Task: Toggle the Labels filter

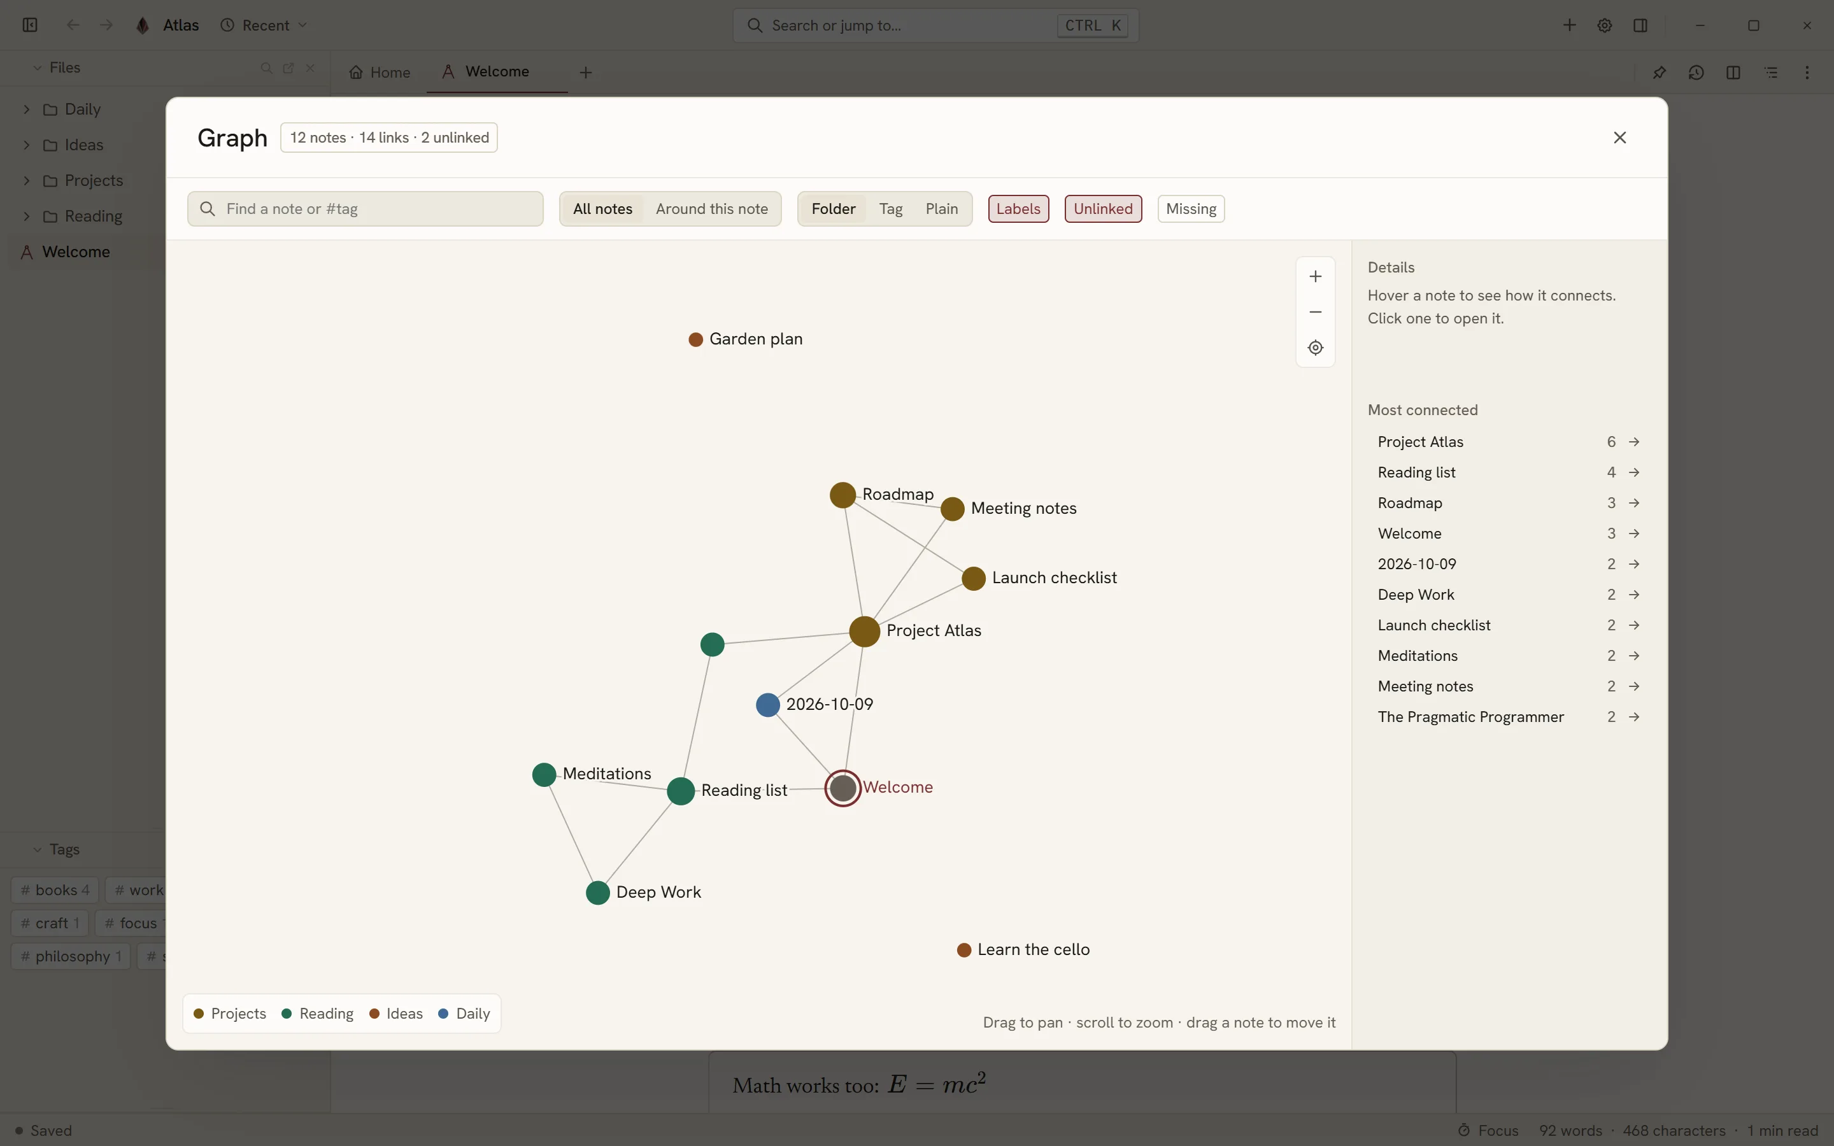Action: 1018,209
